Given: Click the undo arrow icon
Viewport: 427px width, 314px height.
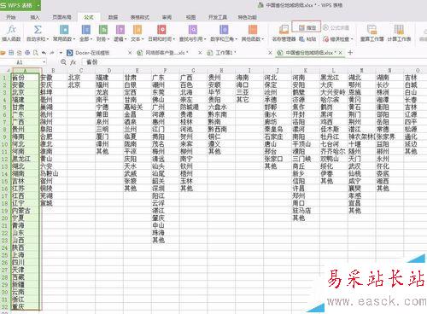Looking at the screenshot, I should [x=44, y=53].
